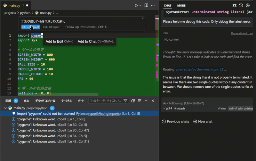Choose Add to Edit option

click(x=59, y=42)
